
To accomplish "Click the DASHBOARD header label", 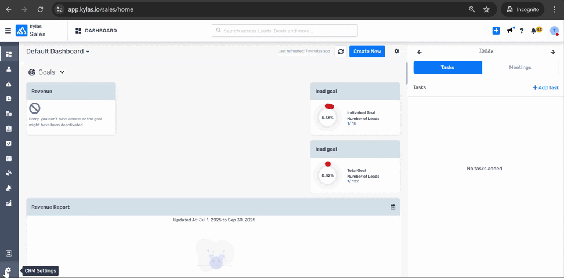I will click(101, 31).
